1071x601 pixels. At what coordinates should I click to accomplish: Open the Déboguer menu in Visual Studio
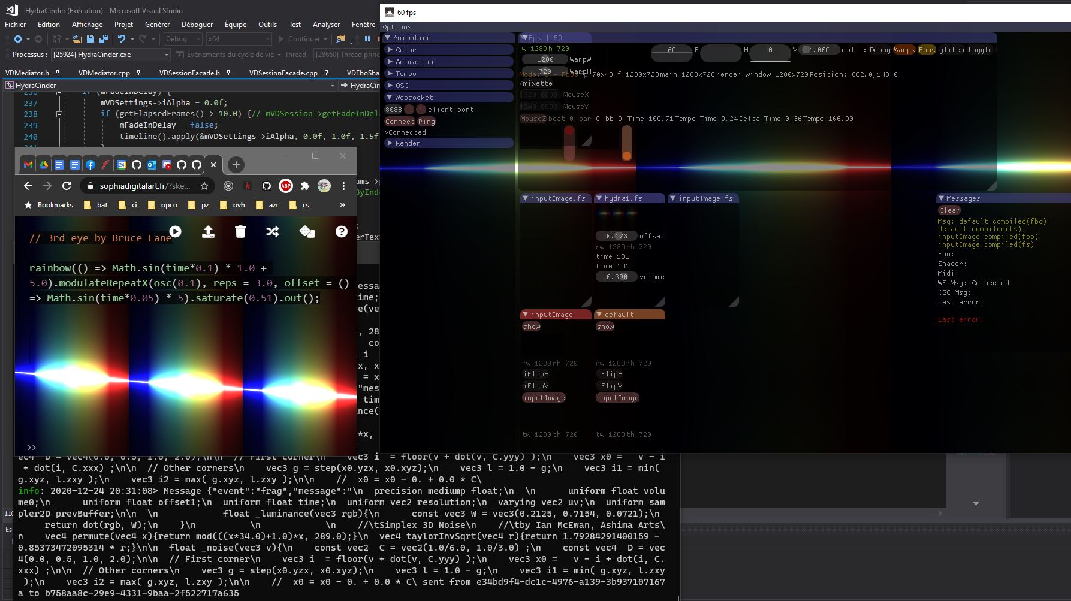(x=197, y=24)
